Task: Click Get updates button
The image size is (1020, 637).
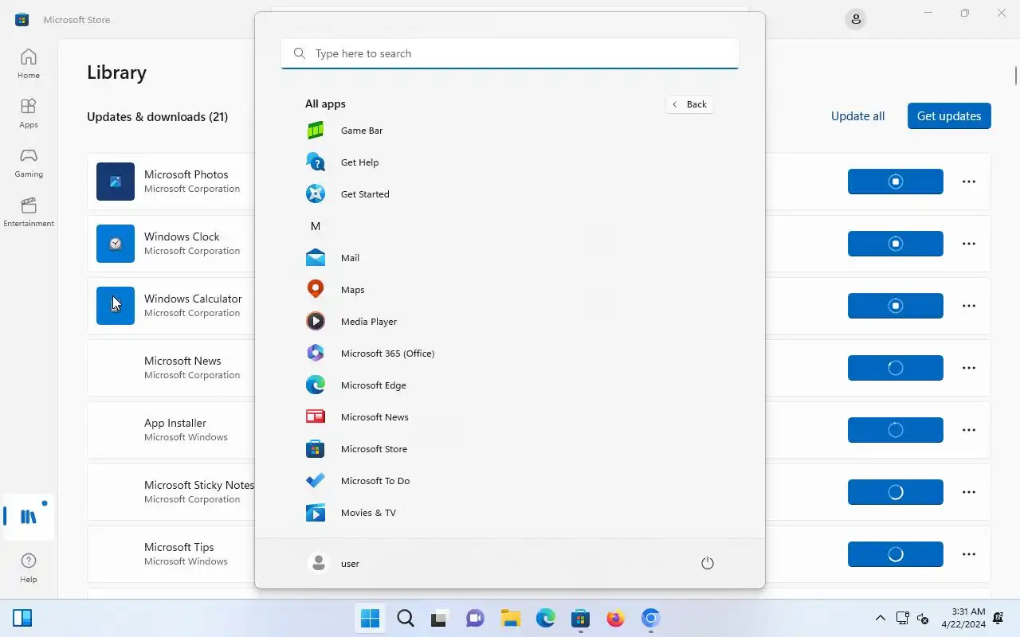Action: point(949,116)
